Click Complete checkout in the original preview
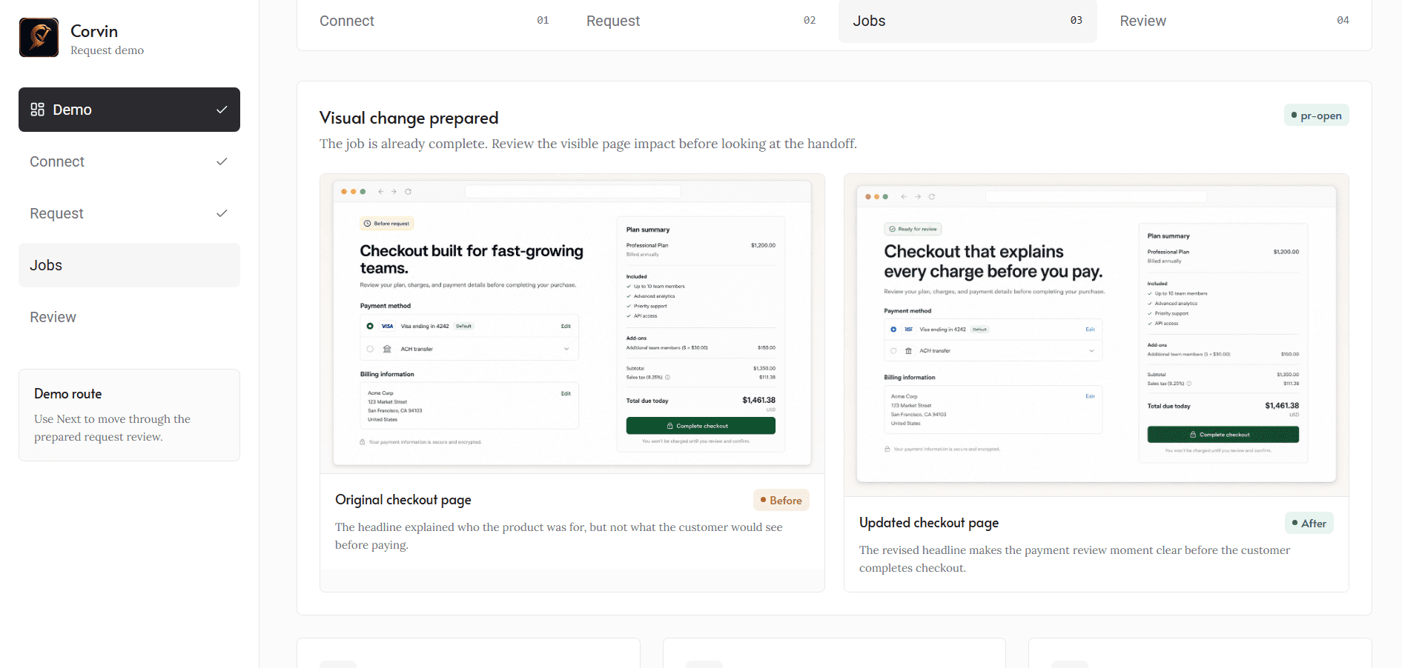The width and height of the screenshot is (1402, 668). point(701,426)
